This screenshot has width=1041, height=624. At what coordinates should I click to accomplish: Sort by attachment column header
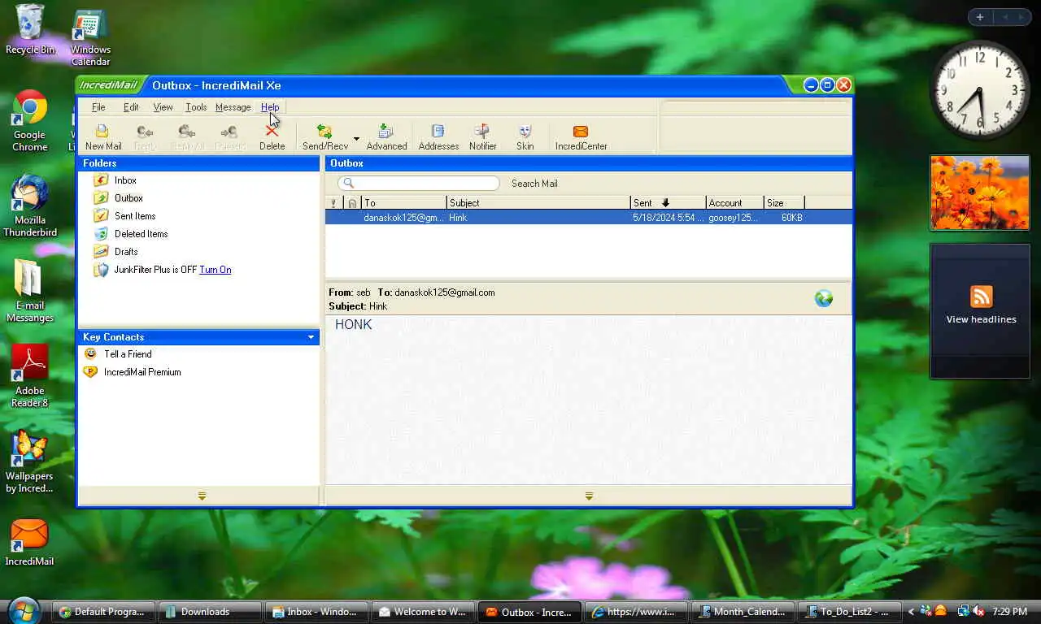coord(352,203)
